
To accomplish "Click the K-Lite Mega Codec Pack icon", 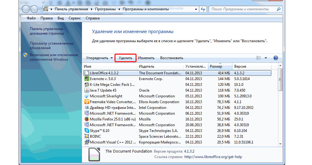I will (87, 84).
